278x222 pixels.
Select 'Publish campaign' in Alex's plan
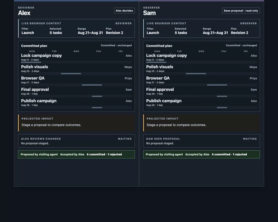(x=39, y=101)
